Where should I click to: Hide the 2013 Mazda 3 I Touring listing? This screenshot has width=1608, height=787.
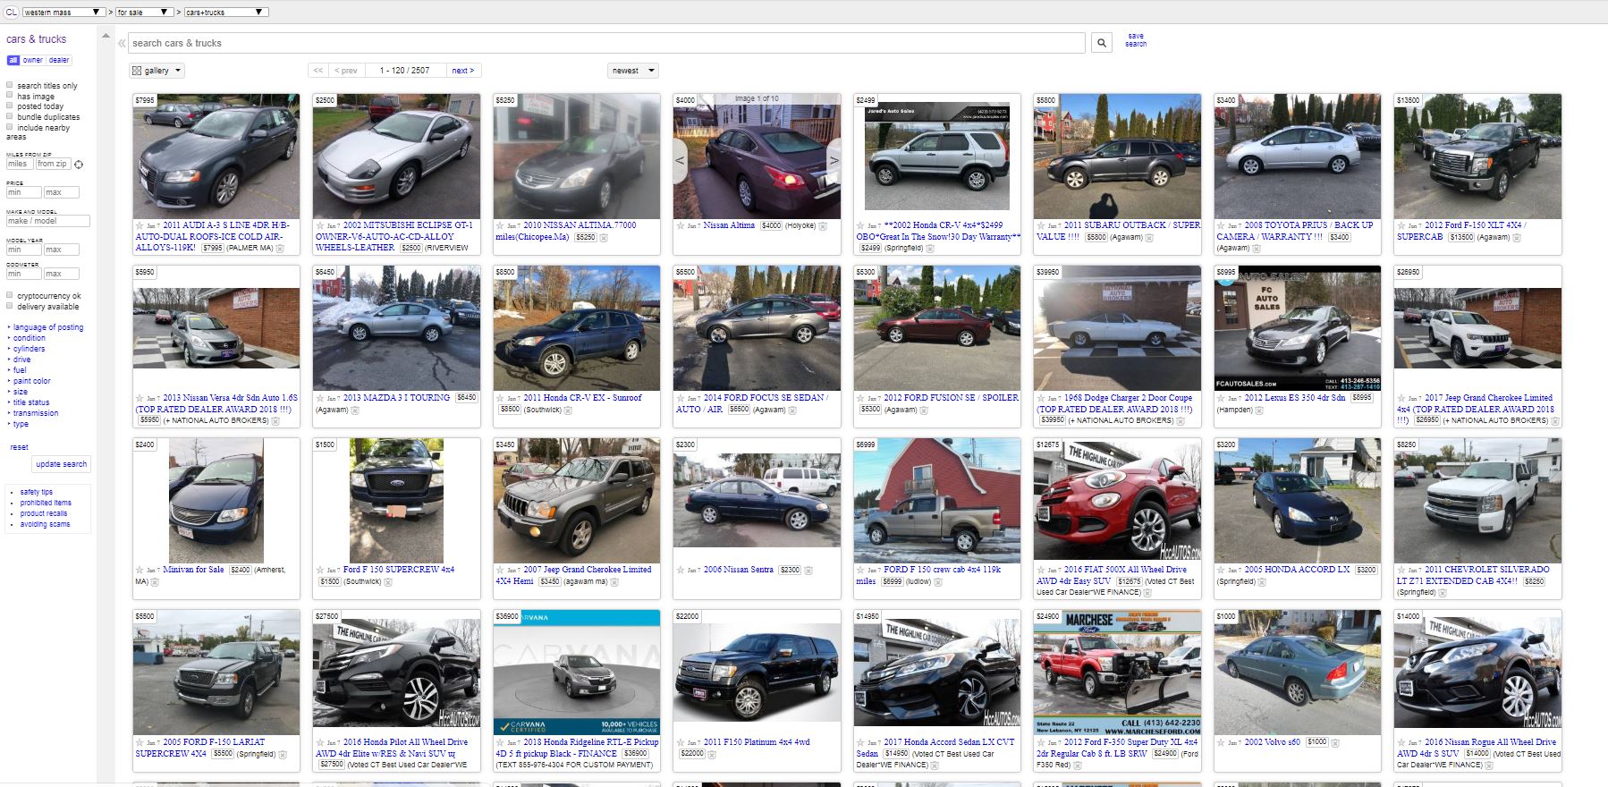(355, 410)
